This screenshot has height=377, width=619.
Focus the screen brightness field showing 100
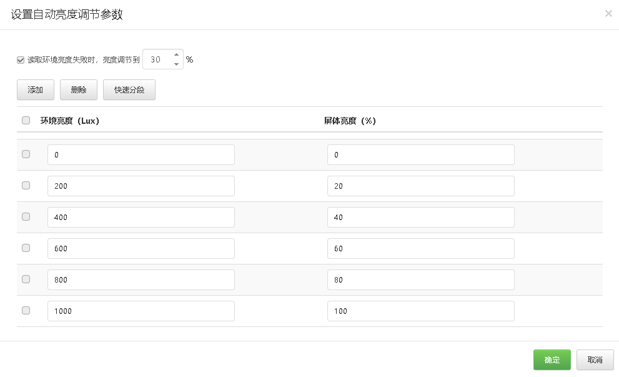420,311
